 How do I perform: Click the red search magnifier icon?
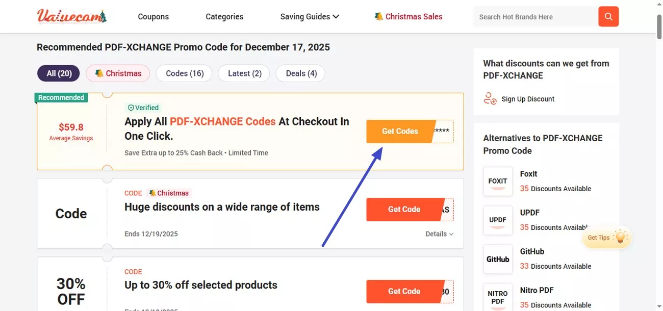click(x=608, y=16)
